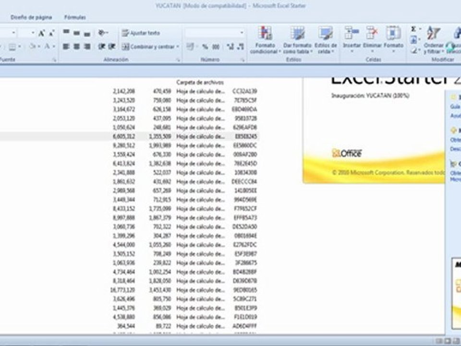Click Eliminar cells icon
This screenshot has height=346, width=461.
[372, 33]
